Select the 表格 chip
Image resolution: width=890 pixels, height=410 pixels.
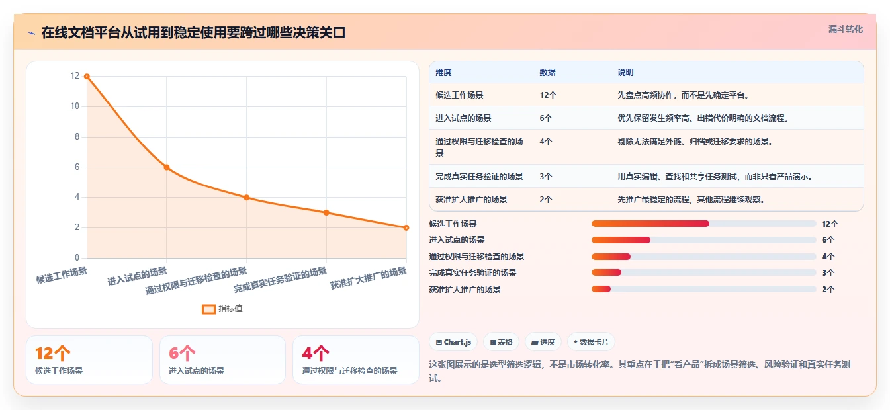(x=502, y=342)
